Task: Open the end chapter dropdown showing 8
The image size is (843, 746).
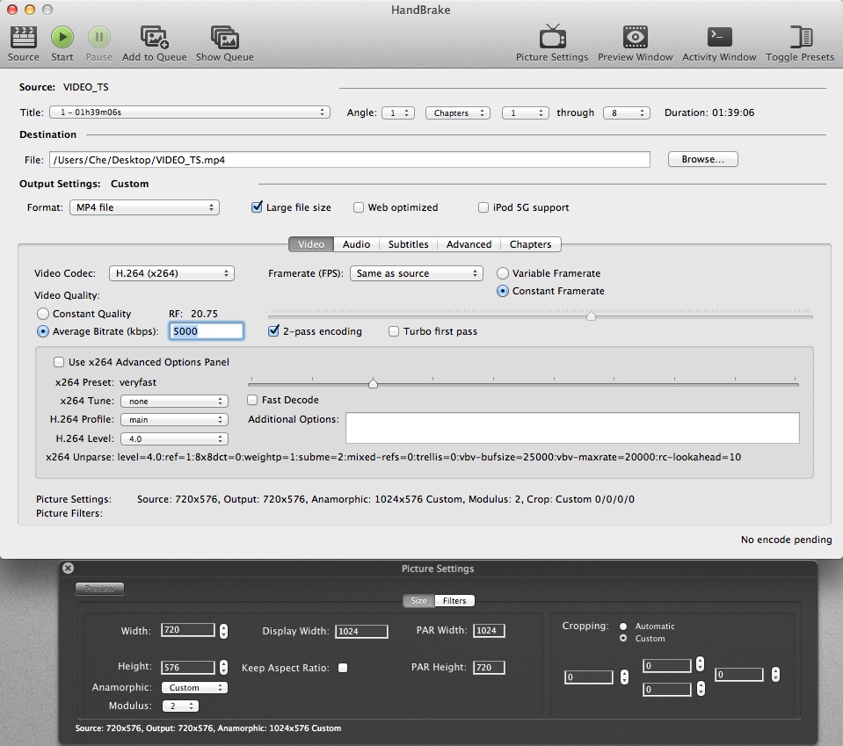Action: tap(627, 112)
